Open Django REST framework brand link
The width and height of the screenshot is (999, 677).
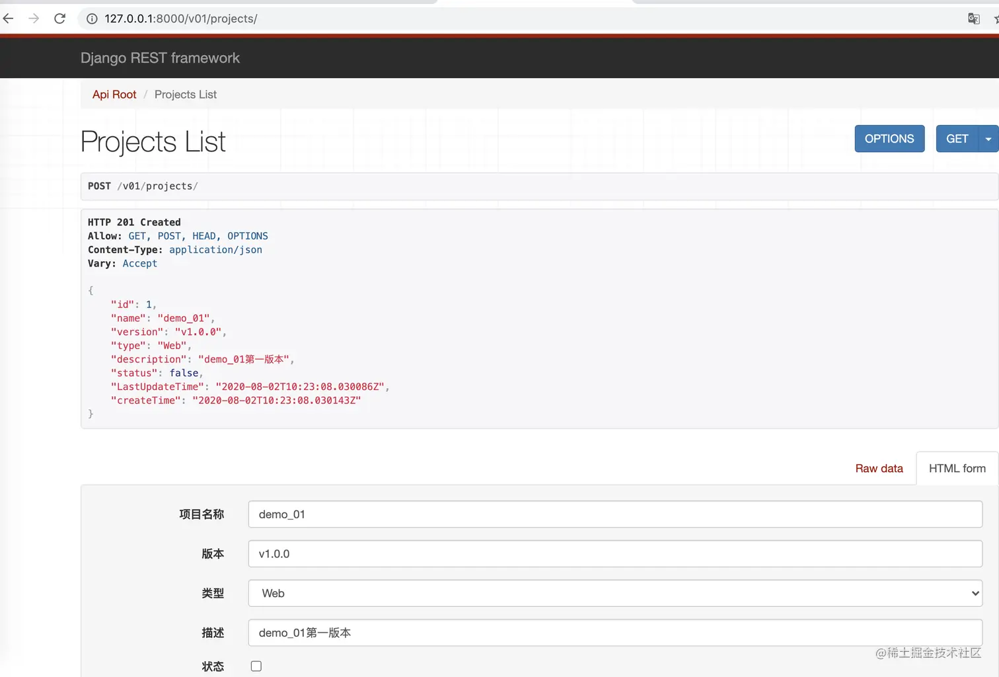tap(160, 58)
